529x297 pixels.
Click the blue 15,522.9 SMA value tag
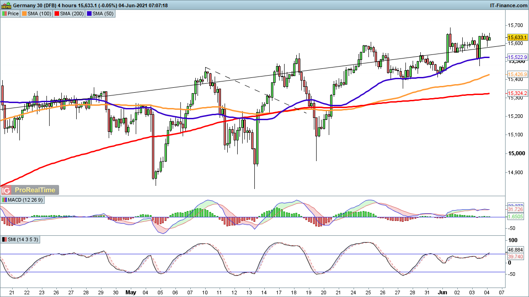[x=518, y=57]
